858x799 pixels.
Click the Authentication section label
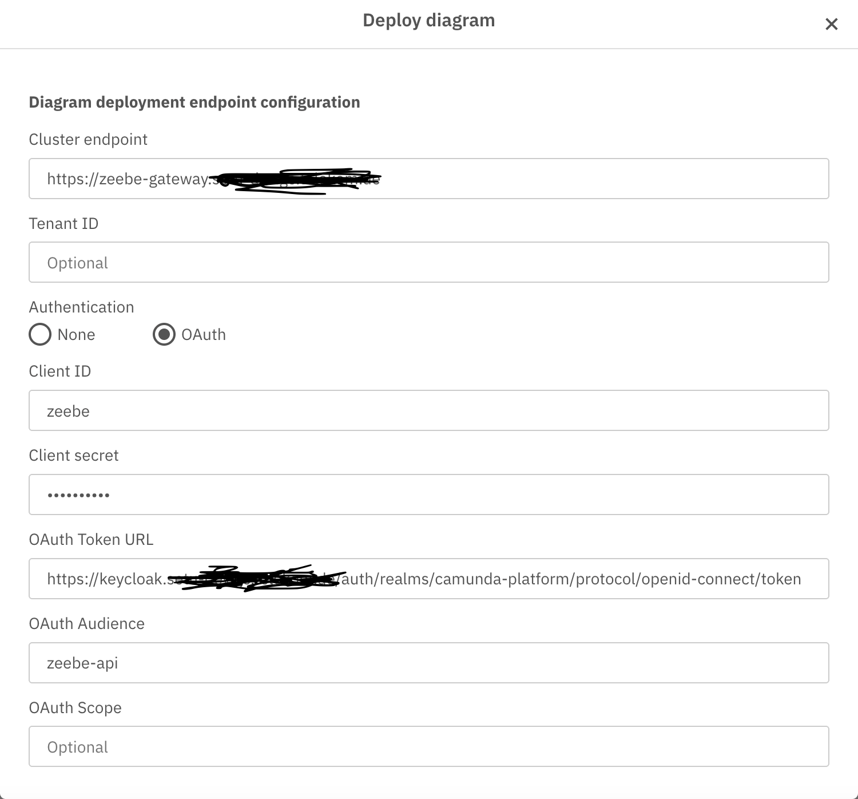point(81,307)
